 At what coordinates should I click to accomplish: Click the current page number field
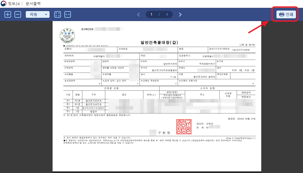[151, 14]
